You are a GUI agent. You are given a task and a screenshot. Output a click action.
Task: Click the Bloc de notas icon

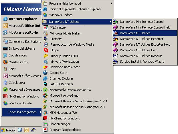(5, 55)
